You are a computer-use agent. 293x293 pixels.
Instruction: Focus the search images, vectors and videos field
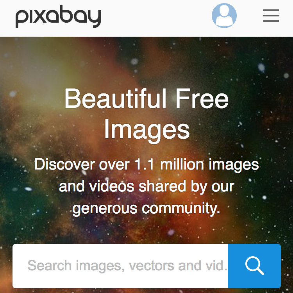120,266
